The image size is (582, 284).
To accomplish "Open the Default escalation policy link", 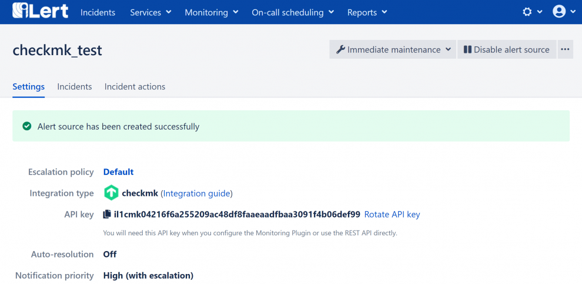I will (118, 172).
